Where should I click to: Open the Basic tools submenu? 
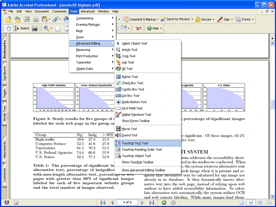[92, 31]
